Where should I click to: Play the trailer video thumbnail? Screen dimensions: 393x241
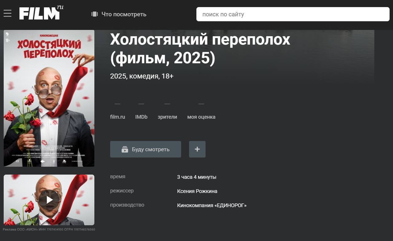49,200
